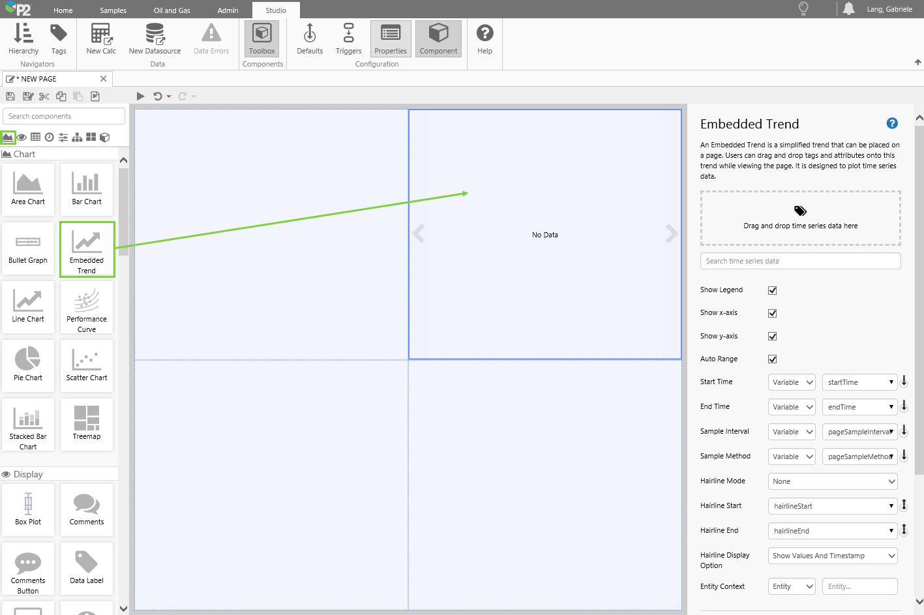This screenshot has width=924, height=615.
Task: Click the New Calc icon
Action: [101, 38]
